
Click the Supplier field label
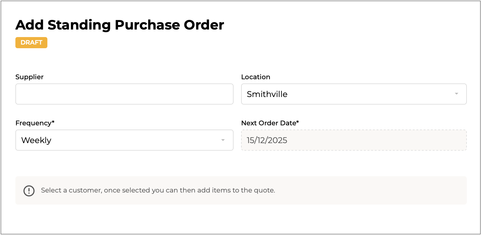tap(30, 77)
